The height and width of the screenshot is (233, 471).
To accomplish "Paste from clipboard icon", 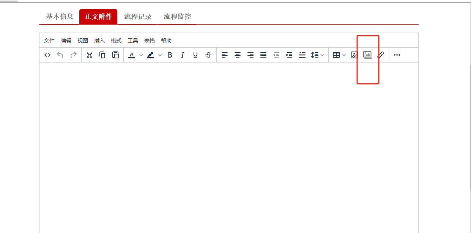I will pos(115,55).
